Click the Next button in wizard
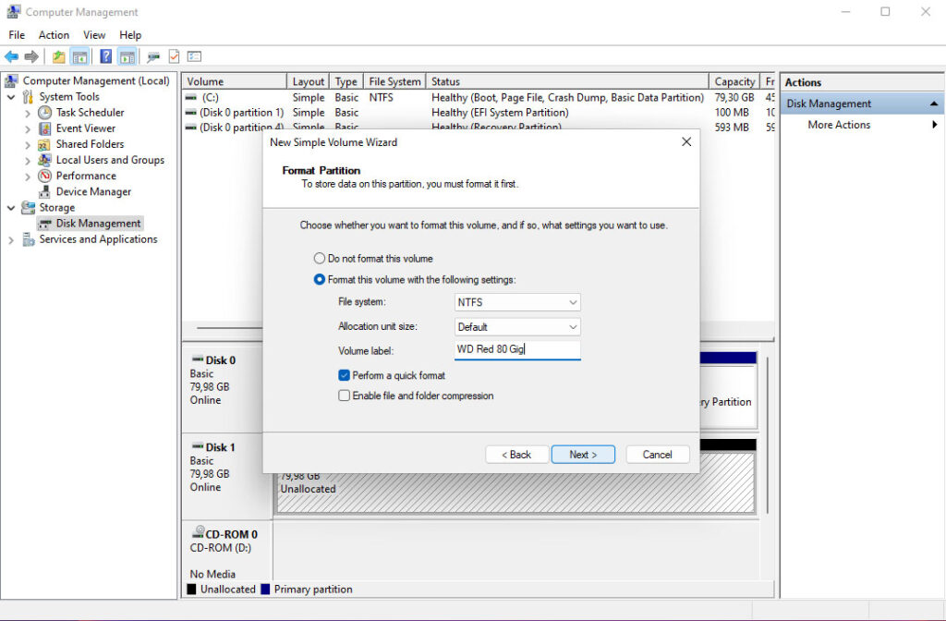Viewport: 946px width, 621px height. click(x=583, y=455)
